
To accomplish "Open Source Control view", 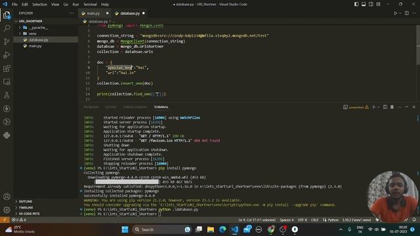I will 7,41.
